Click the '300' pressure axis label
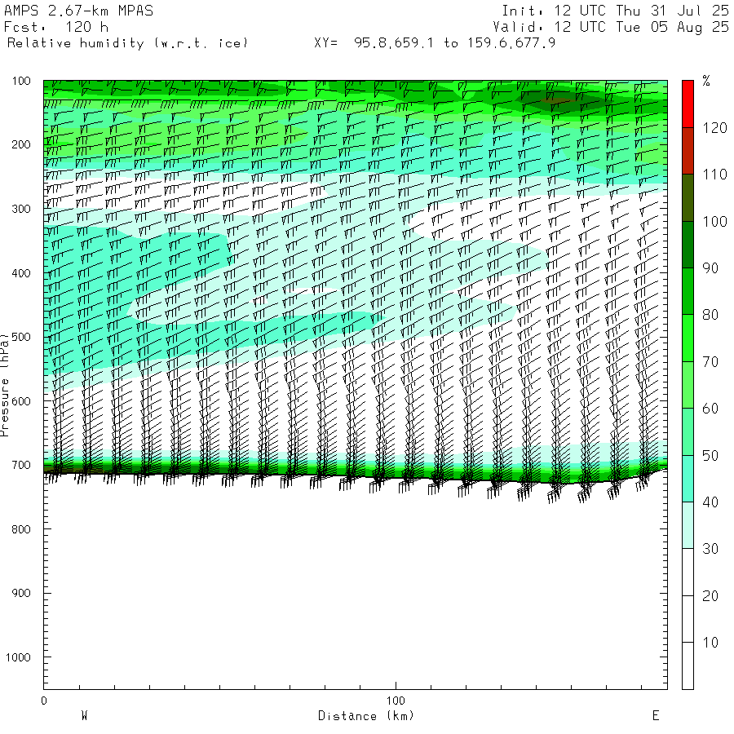The height and width of the screenshot is (734, 734). [x=21, y=209]
